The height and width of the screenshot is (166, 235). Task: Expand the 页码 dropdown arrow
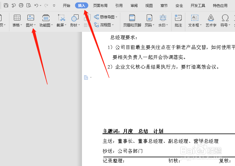(153, 25)
